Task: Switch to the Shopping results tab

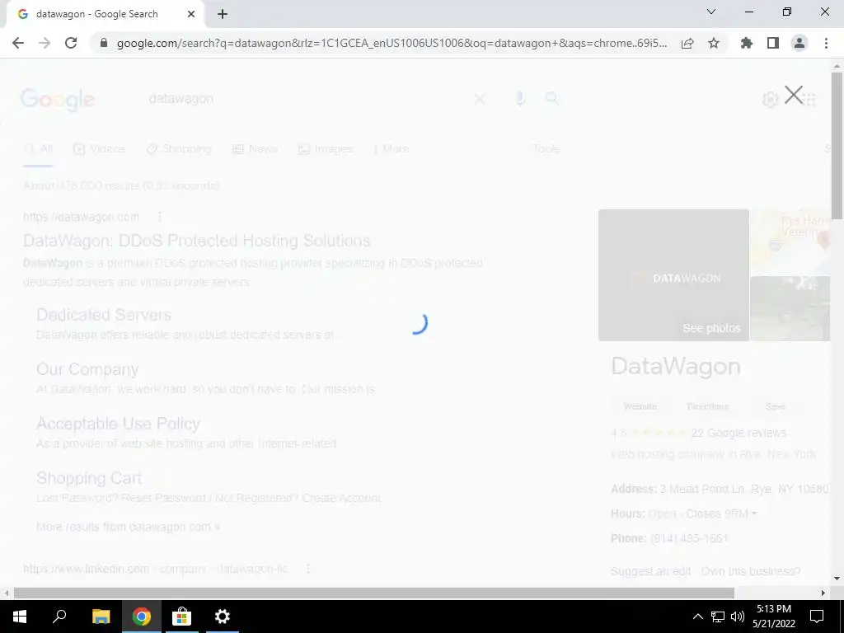Action: click(x=179, y=149)
